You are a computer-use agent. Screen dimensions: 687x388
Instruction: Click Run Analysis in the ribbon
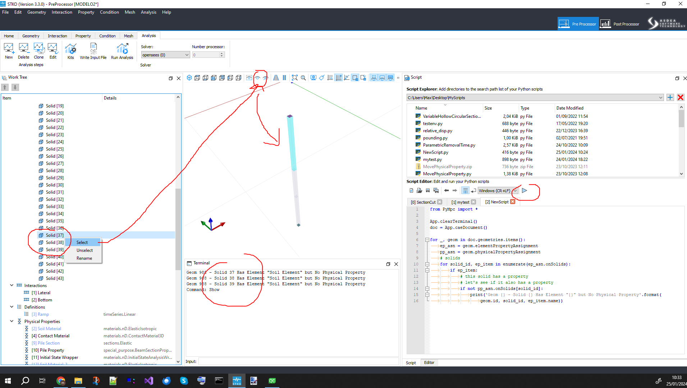[122, 51]
